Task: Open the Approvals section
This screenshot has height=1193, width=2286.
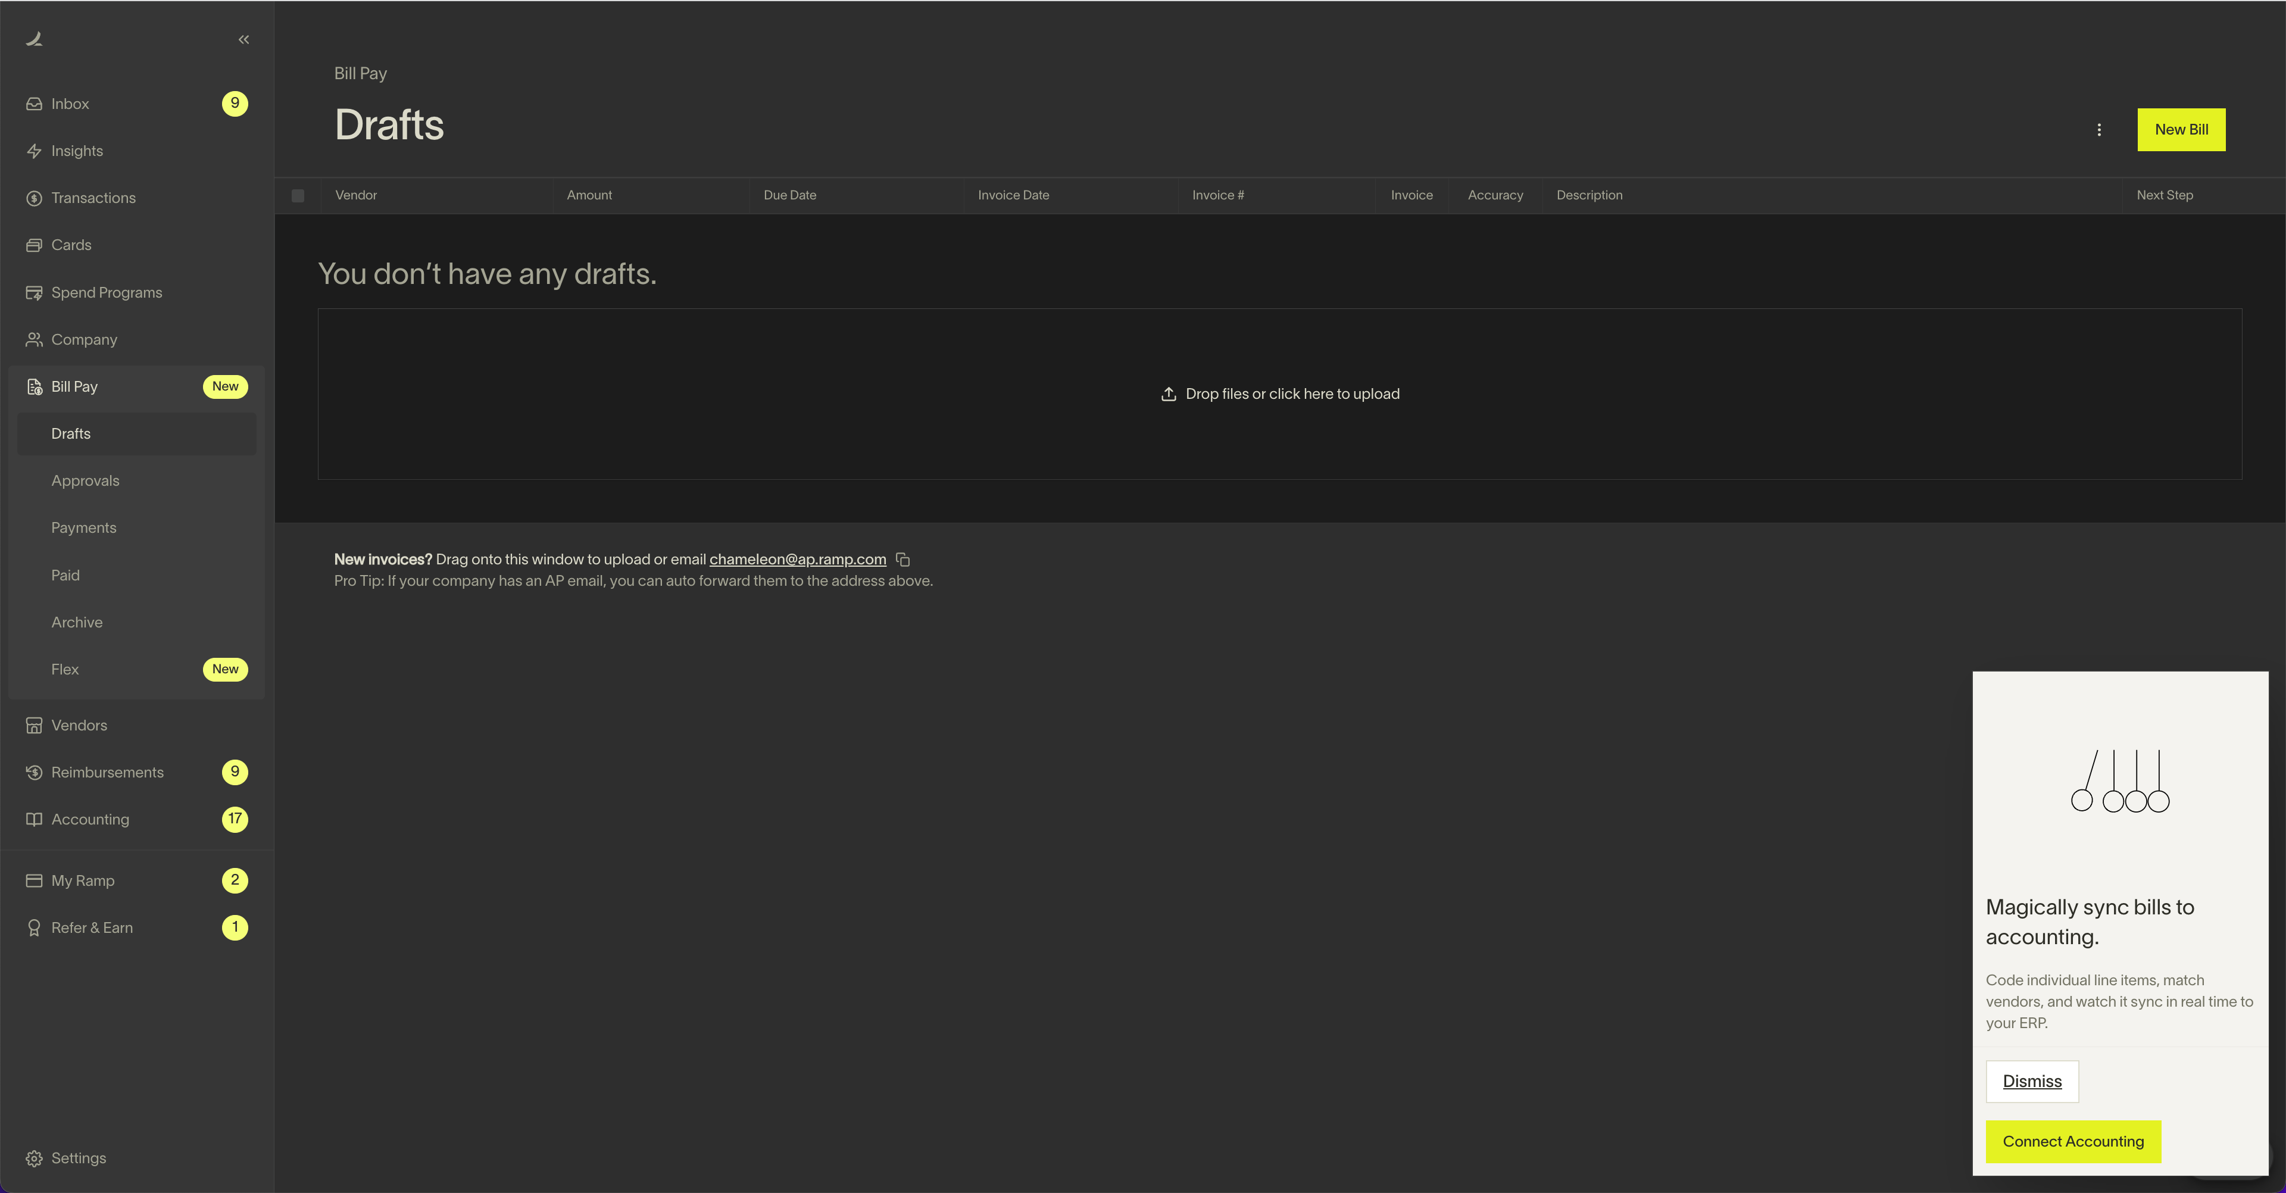Action: 137,481
